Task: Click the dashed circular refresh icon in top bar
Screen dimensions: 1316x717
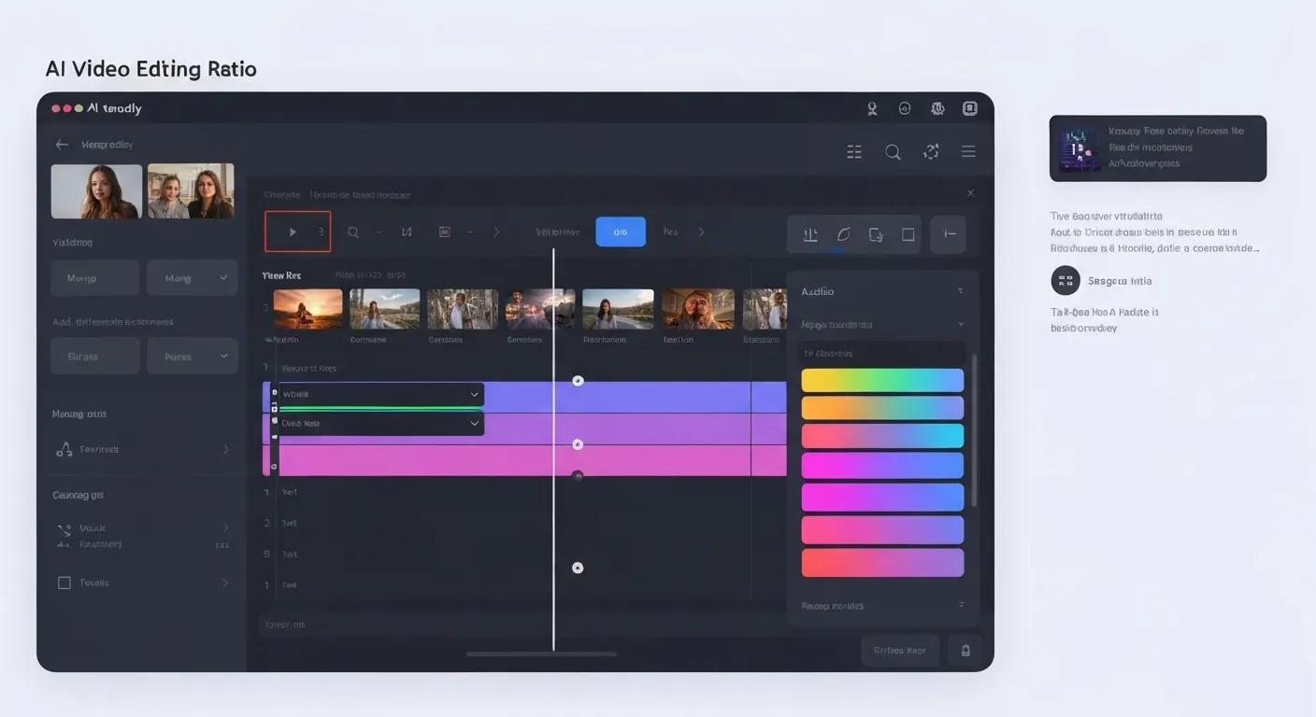Action: pos(931,152)
